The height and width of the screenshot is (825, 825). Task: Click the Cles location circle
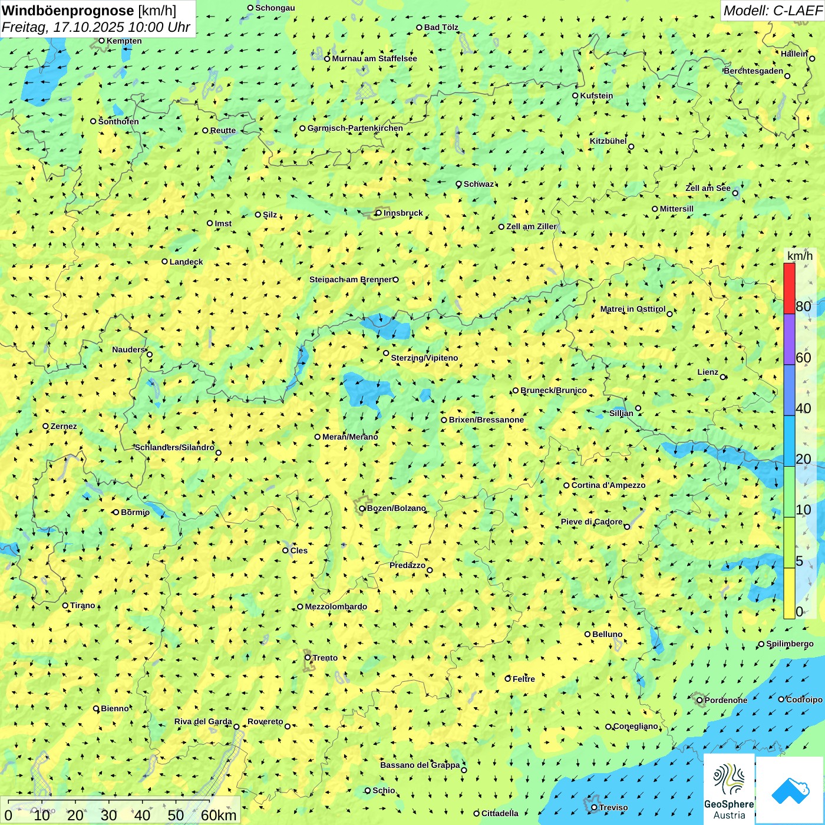point(285,550)
